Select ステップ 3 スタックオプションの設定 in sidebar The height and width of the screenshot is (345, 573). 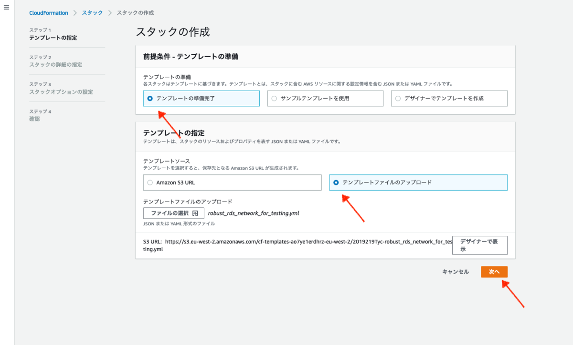click(x=61, y=88)
